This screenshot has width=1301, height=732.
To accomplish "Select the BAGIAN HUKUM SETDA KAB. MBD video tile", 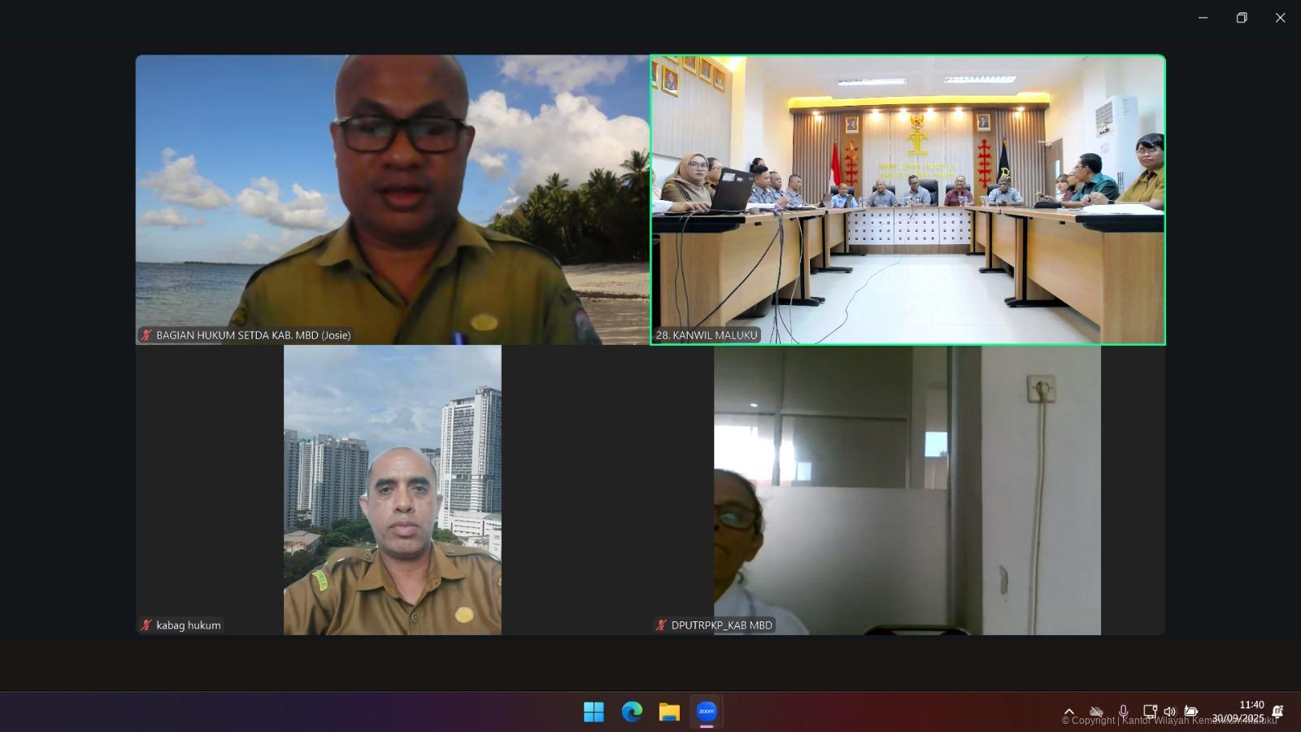I will coord(392,199).
